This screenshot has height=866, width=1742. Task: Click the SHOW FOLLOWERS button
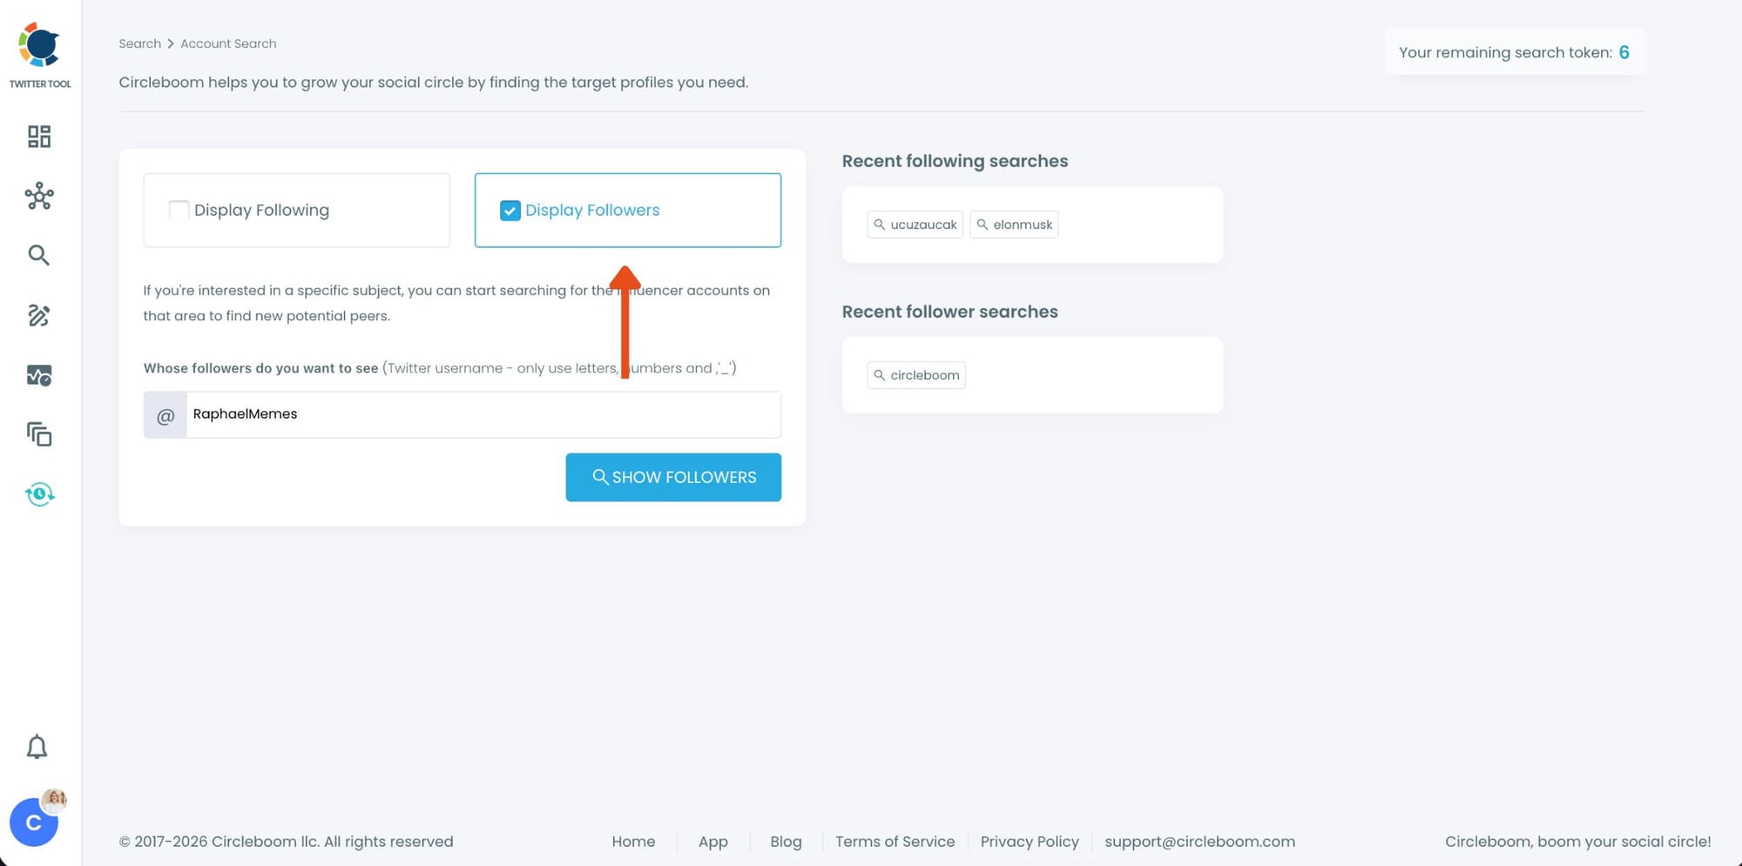(x=673, y=477)
